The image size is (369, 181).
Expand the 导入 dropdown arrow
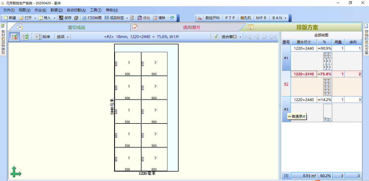click(54, 18)
